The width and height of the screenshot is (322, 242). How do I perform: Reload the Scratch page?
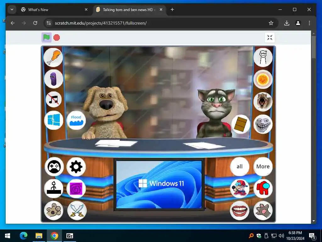35,23
